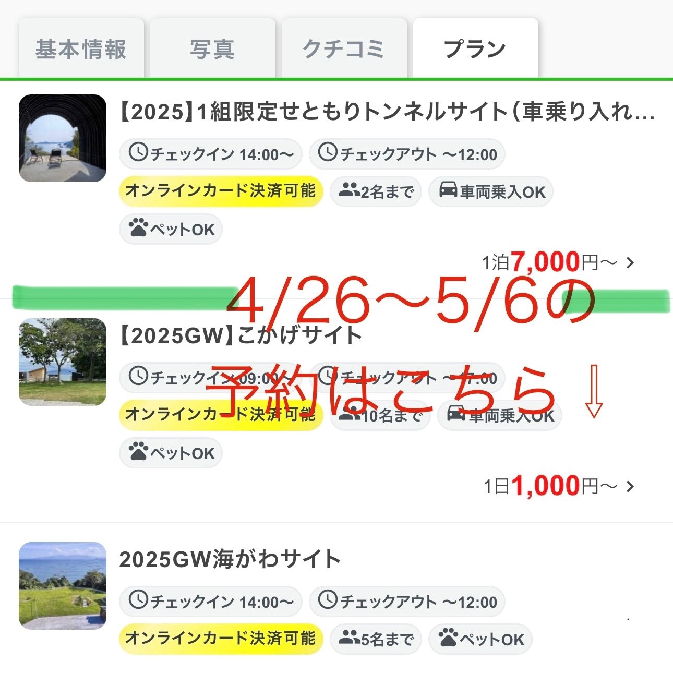Open the tunnel site thumbnail photo

pyautogui.click(x=63, y=138)
